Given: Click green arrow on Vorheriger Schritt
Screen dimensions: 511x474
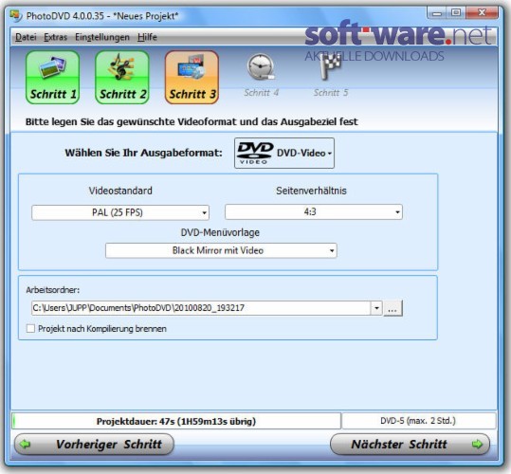Looking at the screenshot, I should point(25,444).
